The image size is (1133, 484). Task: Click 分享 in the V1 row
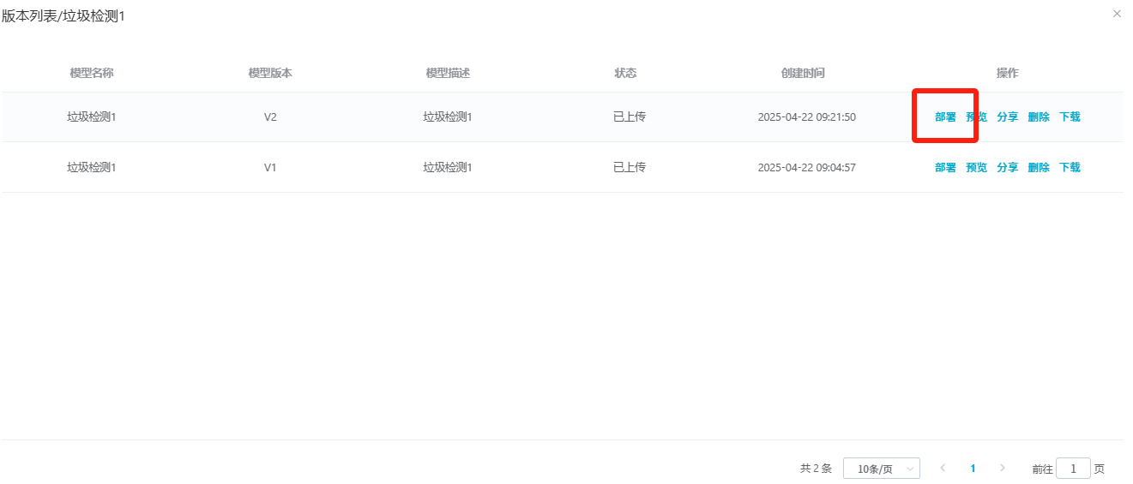tap(1007, 168)
